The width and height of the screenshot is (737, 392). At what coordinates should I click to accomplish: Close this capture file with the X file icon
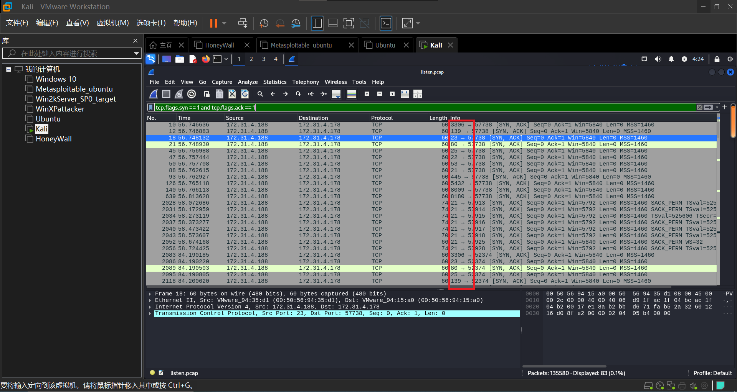(232, 94)
